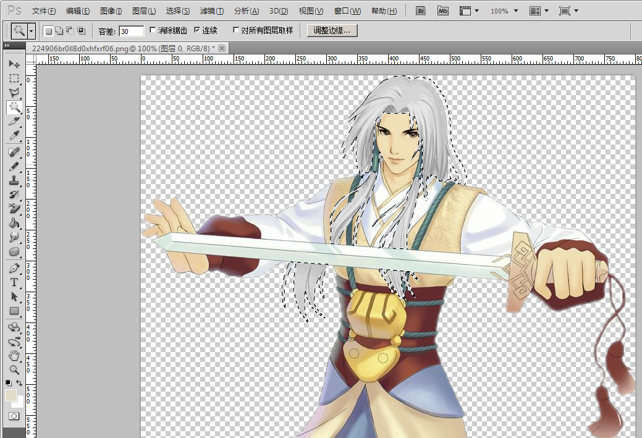642x438 pixels.
Task: Select the Sponge tool
Action: coord(14,252)
